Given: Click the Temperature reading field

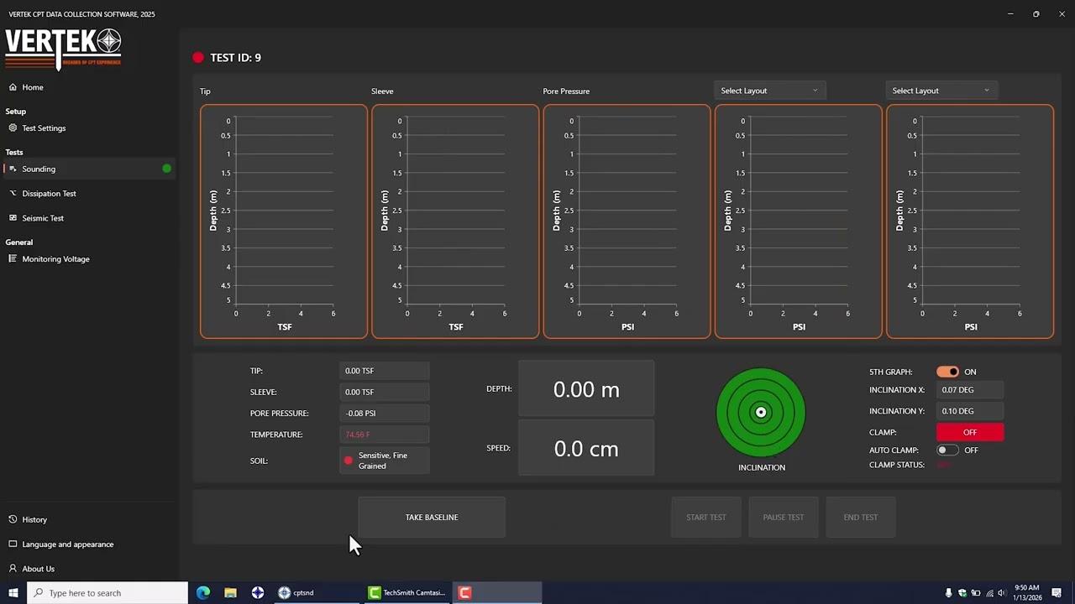Looking at the screenshot, I should click(x=385, y=435).
